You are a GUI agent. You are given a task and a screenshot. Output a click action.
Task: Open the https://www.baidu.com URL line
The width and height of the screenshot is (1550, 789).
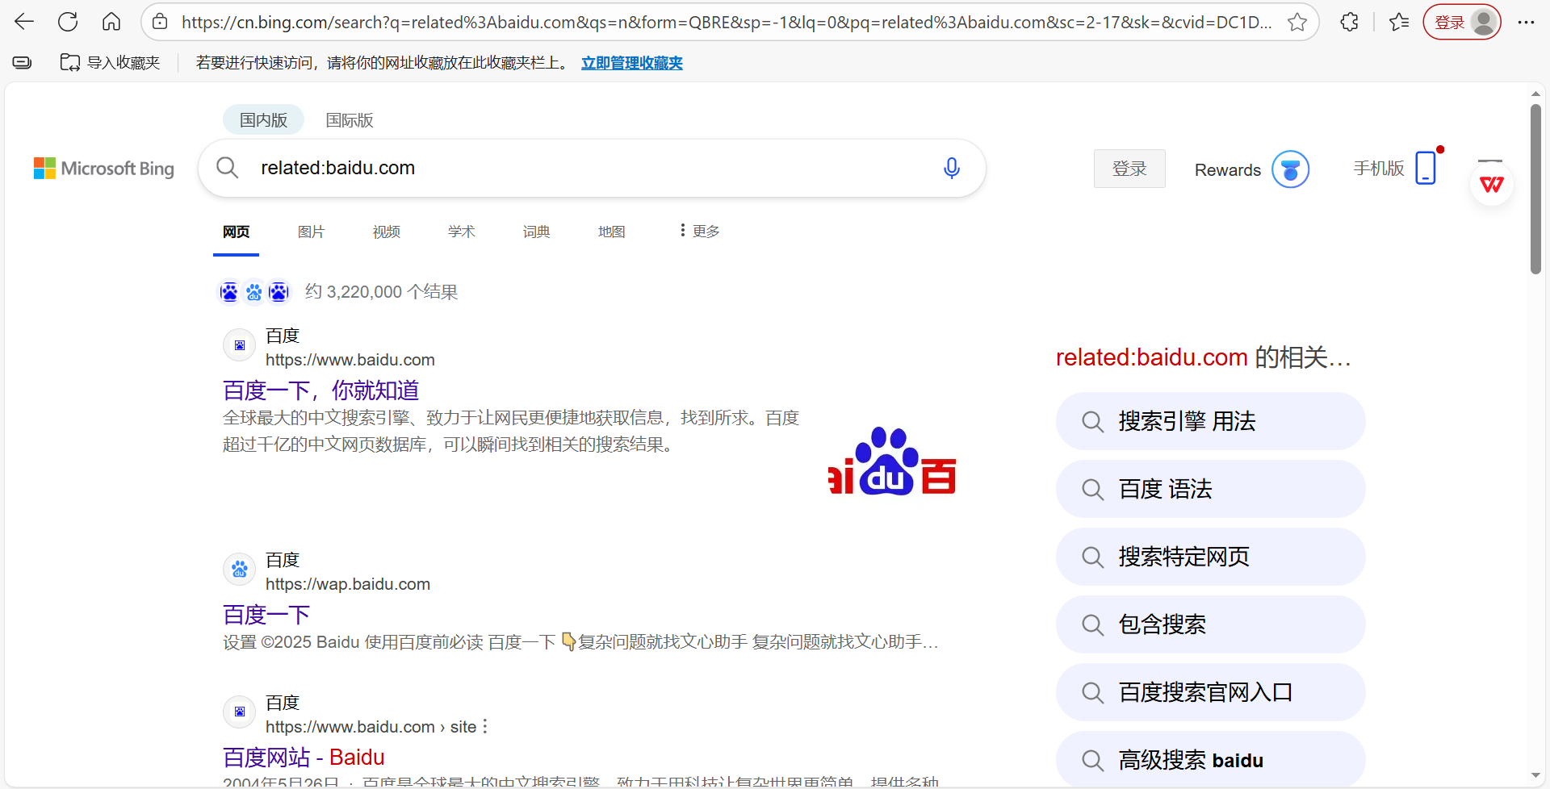350,360
